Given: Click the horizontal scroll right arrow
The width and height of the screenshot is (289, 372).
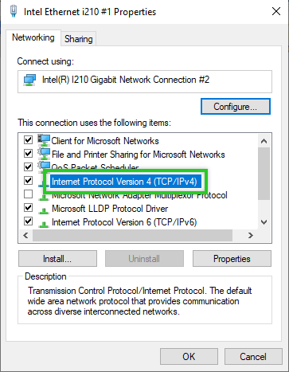Looking at the screenshot, I should coord(251,236).
